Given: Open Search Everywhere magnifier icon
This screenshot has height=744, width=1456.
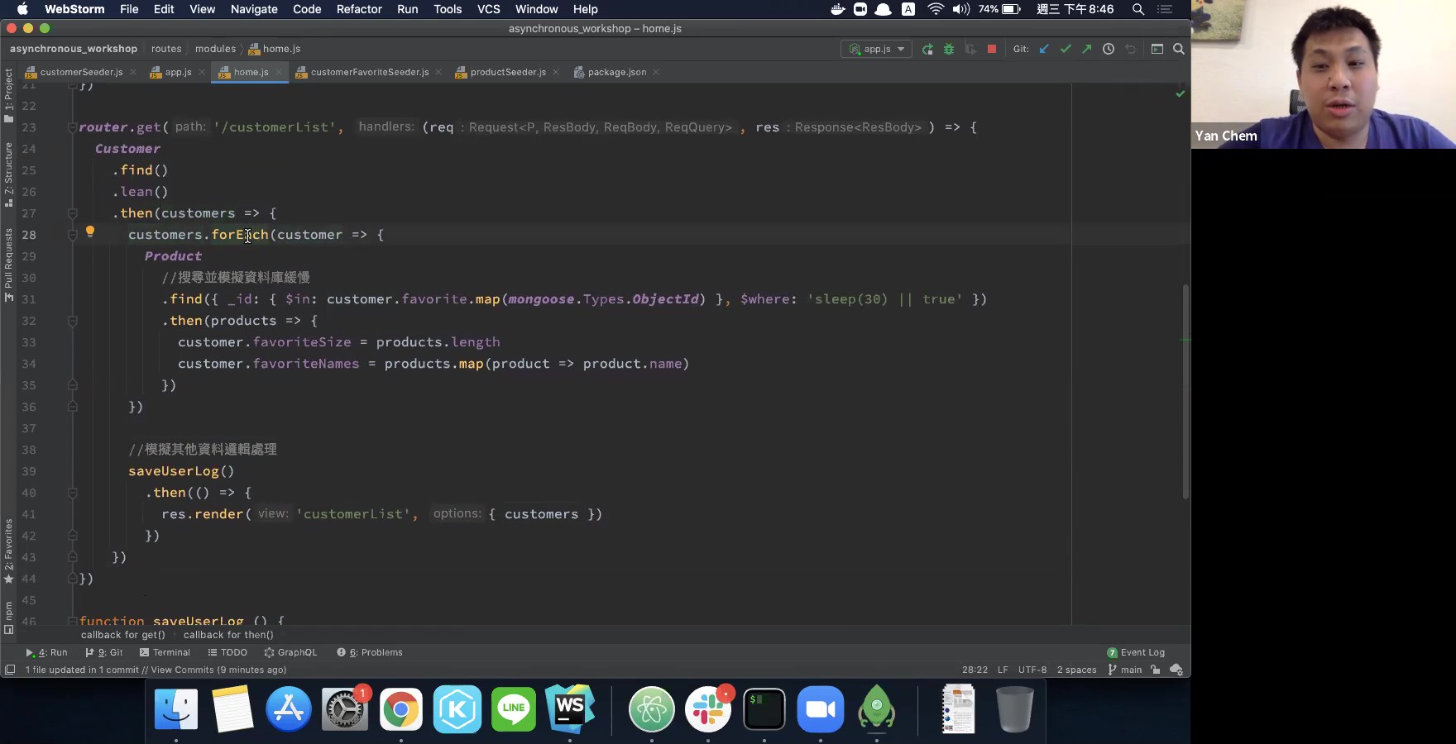Looking at the screenshot, I should pos(1179,50).
